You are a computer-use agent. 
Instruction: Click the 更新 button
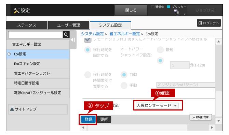[x=104, y=119]
